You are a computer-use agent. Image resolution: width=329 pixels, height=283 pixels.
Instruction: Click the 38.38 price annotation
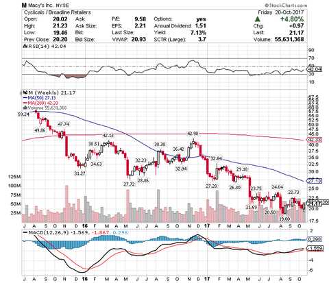coord(160,145)
